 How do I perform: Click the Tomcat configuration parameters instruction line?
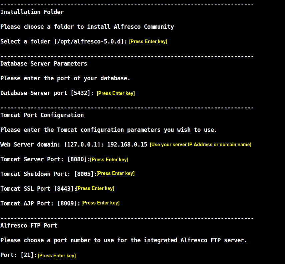[109, 130]
